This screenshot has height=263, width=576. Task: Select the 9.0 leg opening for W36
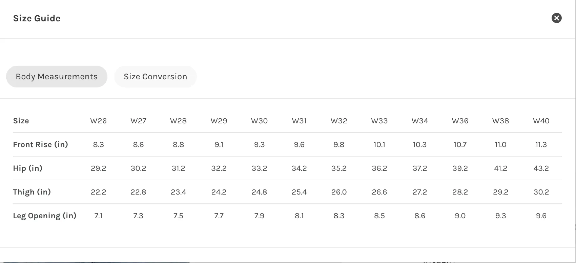coord(460,216)
